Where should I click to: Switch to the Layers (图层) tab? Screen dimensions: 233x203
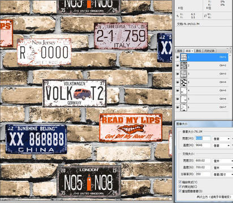point(180,51)
